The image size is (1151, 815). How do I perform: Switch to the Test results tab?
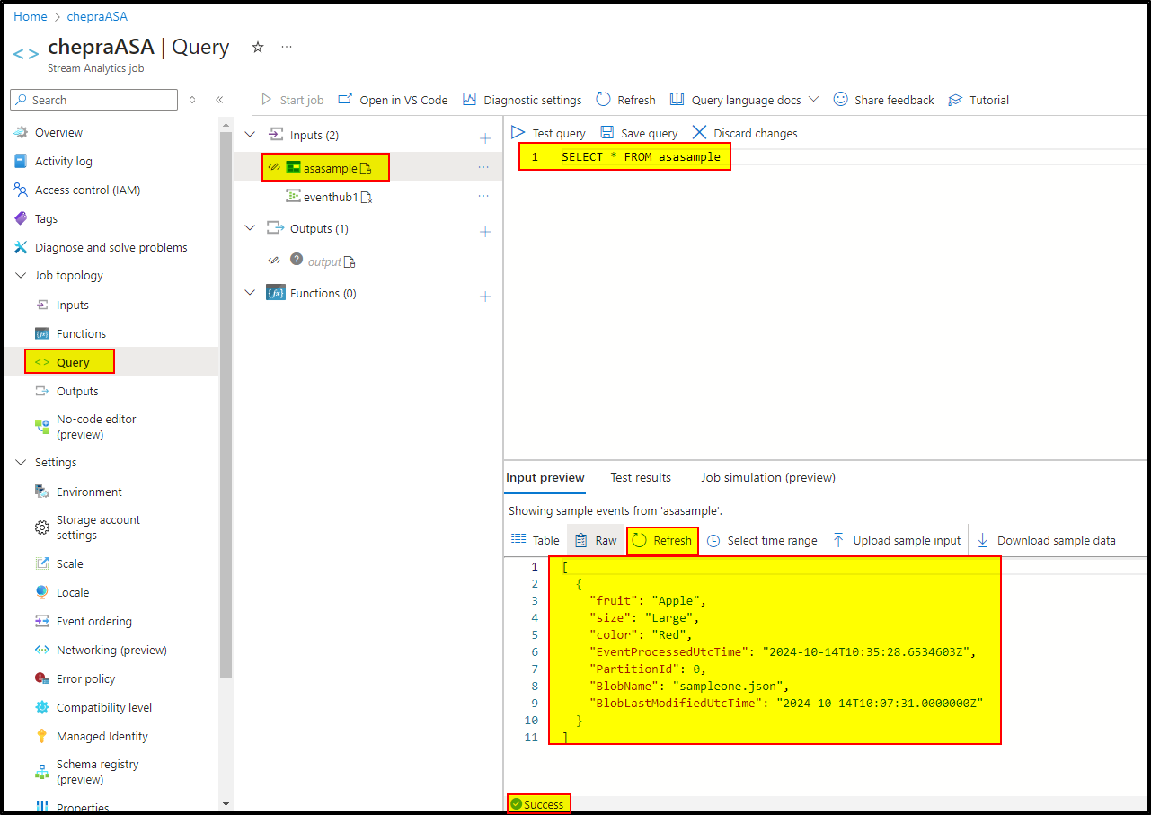[x=640, y=477]
